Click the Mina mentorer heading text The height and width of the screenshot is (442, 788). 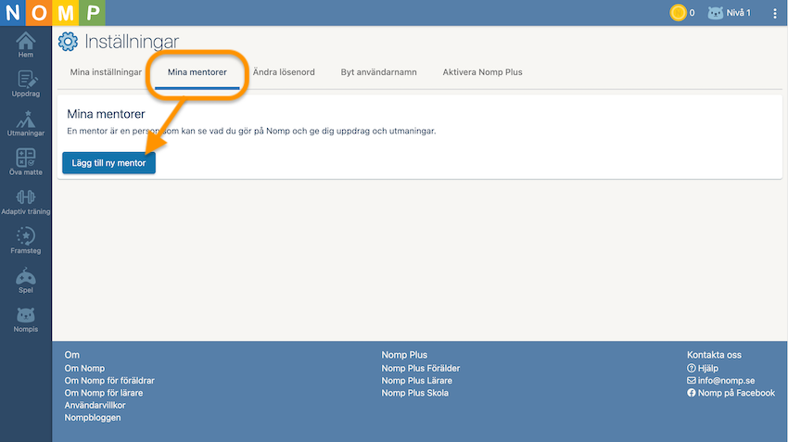(x=106, y=114)
